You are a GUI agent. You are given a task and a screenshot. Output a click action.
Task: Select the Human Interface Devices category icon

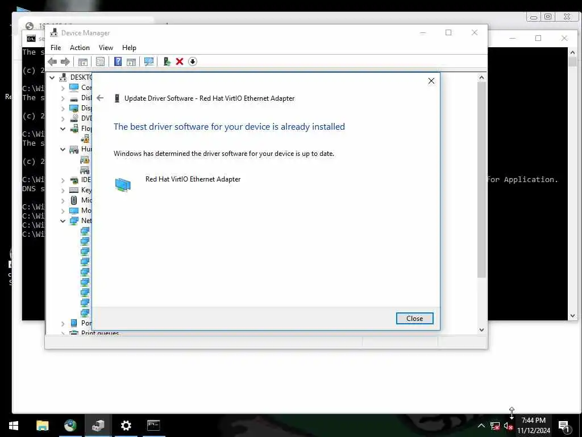coord(74,149)
